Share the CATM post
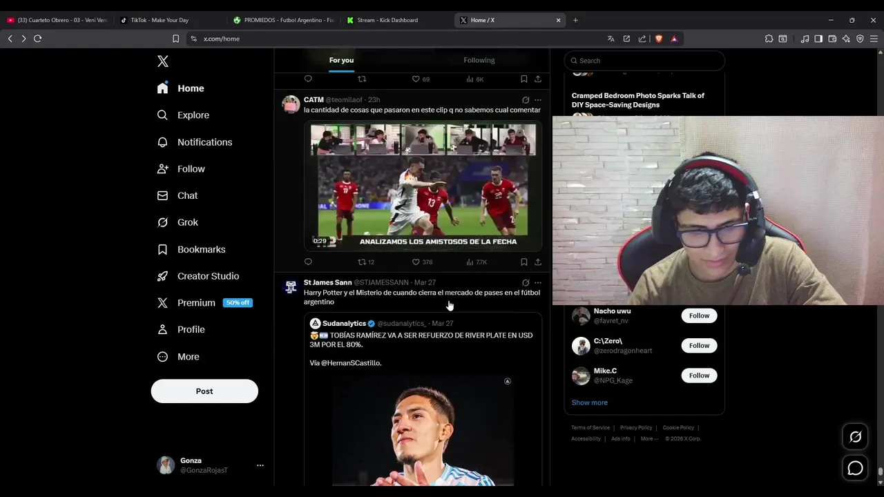The height and width of the screenshot is (497, 884). coord(538,262)
